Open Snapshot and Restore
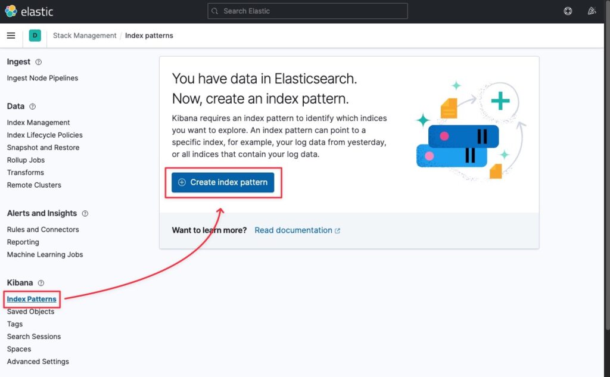 pos(43,148)
